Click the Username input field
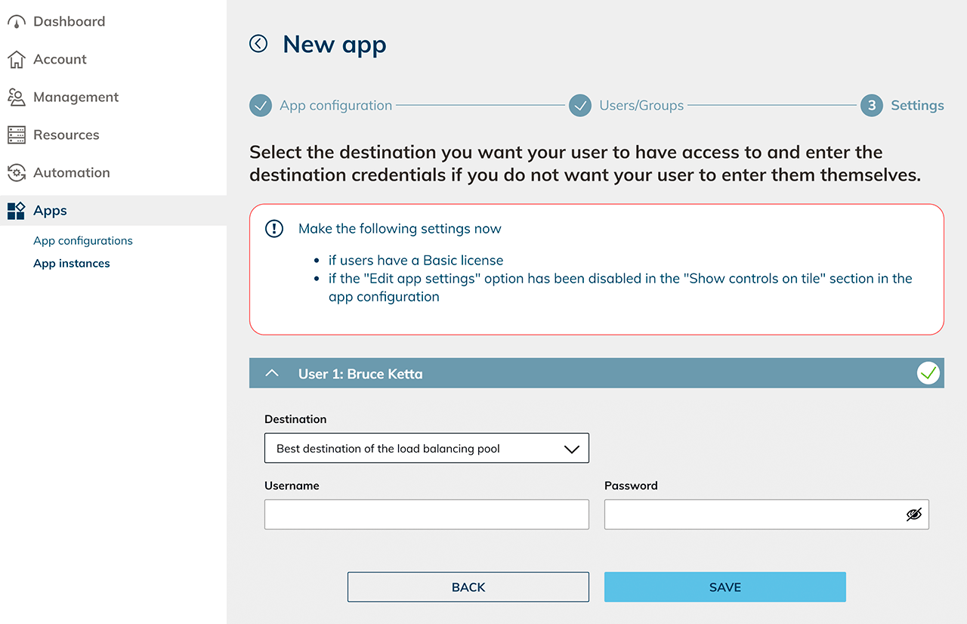Image resolution: width=967 pixels, height=624 pixels. click(x=426, y=514)
